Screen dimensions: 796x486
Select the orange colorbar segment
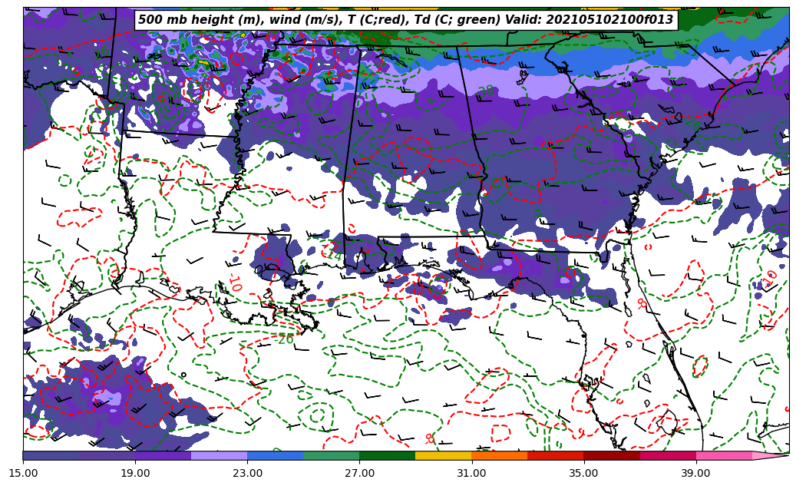pyautogui.click(x=499, y=455)
